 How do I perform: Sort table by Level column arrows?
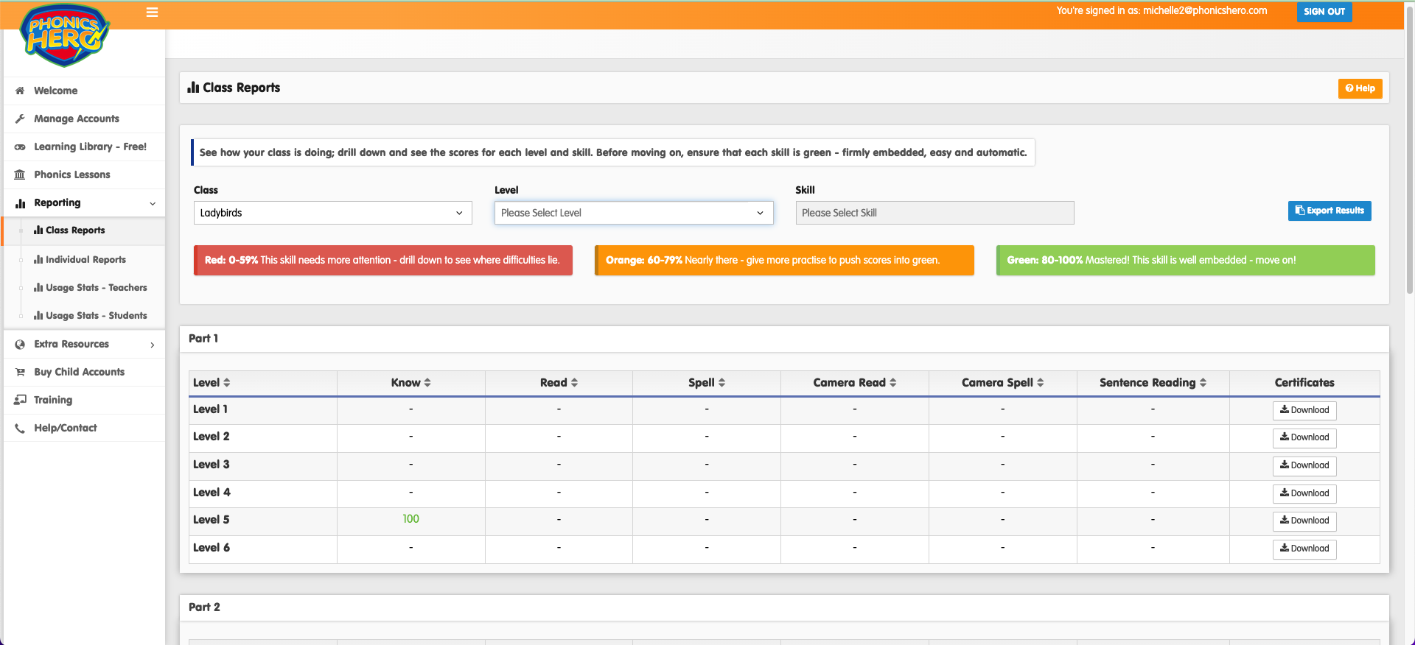tap(227, 383)
